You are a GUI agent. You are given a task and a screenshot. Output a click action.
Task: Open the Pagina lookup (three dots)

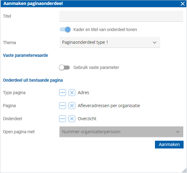pyautogui.click(x=63, y=106)
